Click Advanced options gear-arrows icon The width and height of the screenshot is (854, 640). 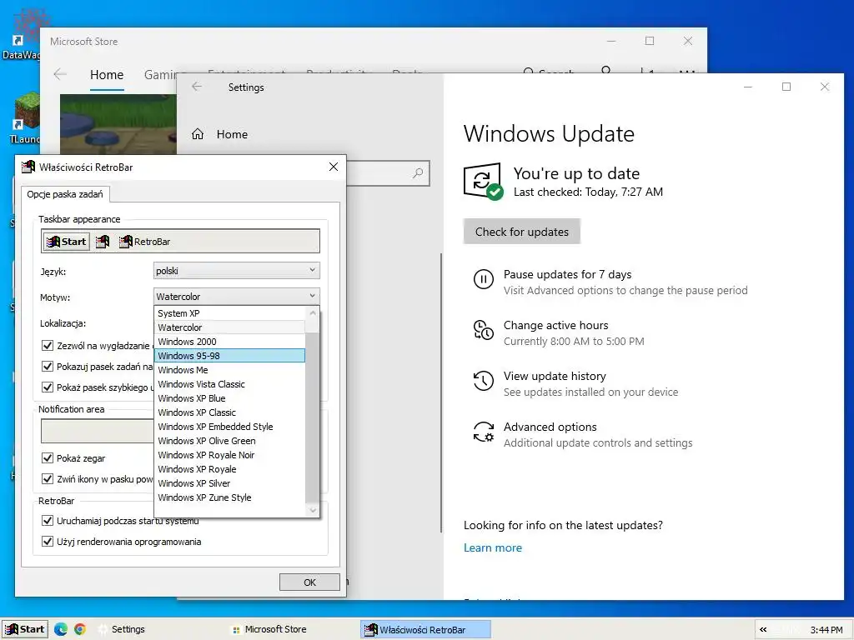(483, 432)
